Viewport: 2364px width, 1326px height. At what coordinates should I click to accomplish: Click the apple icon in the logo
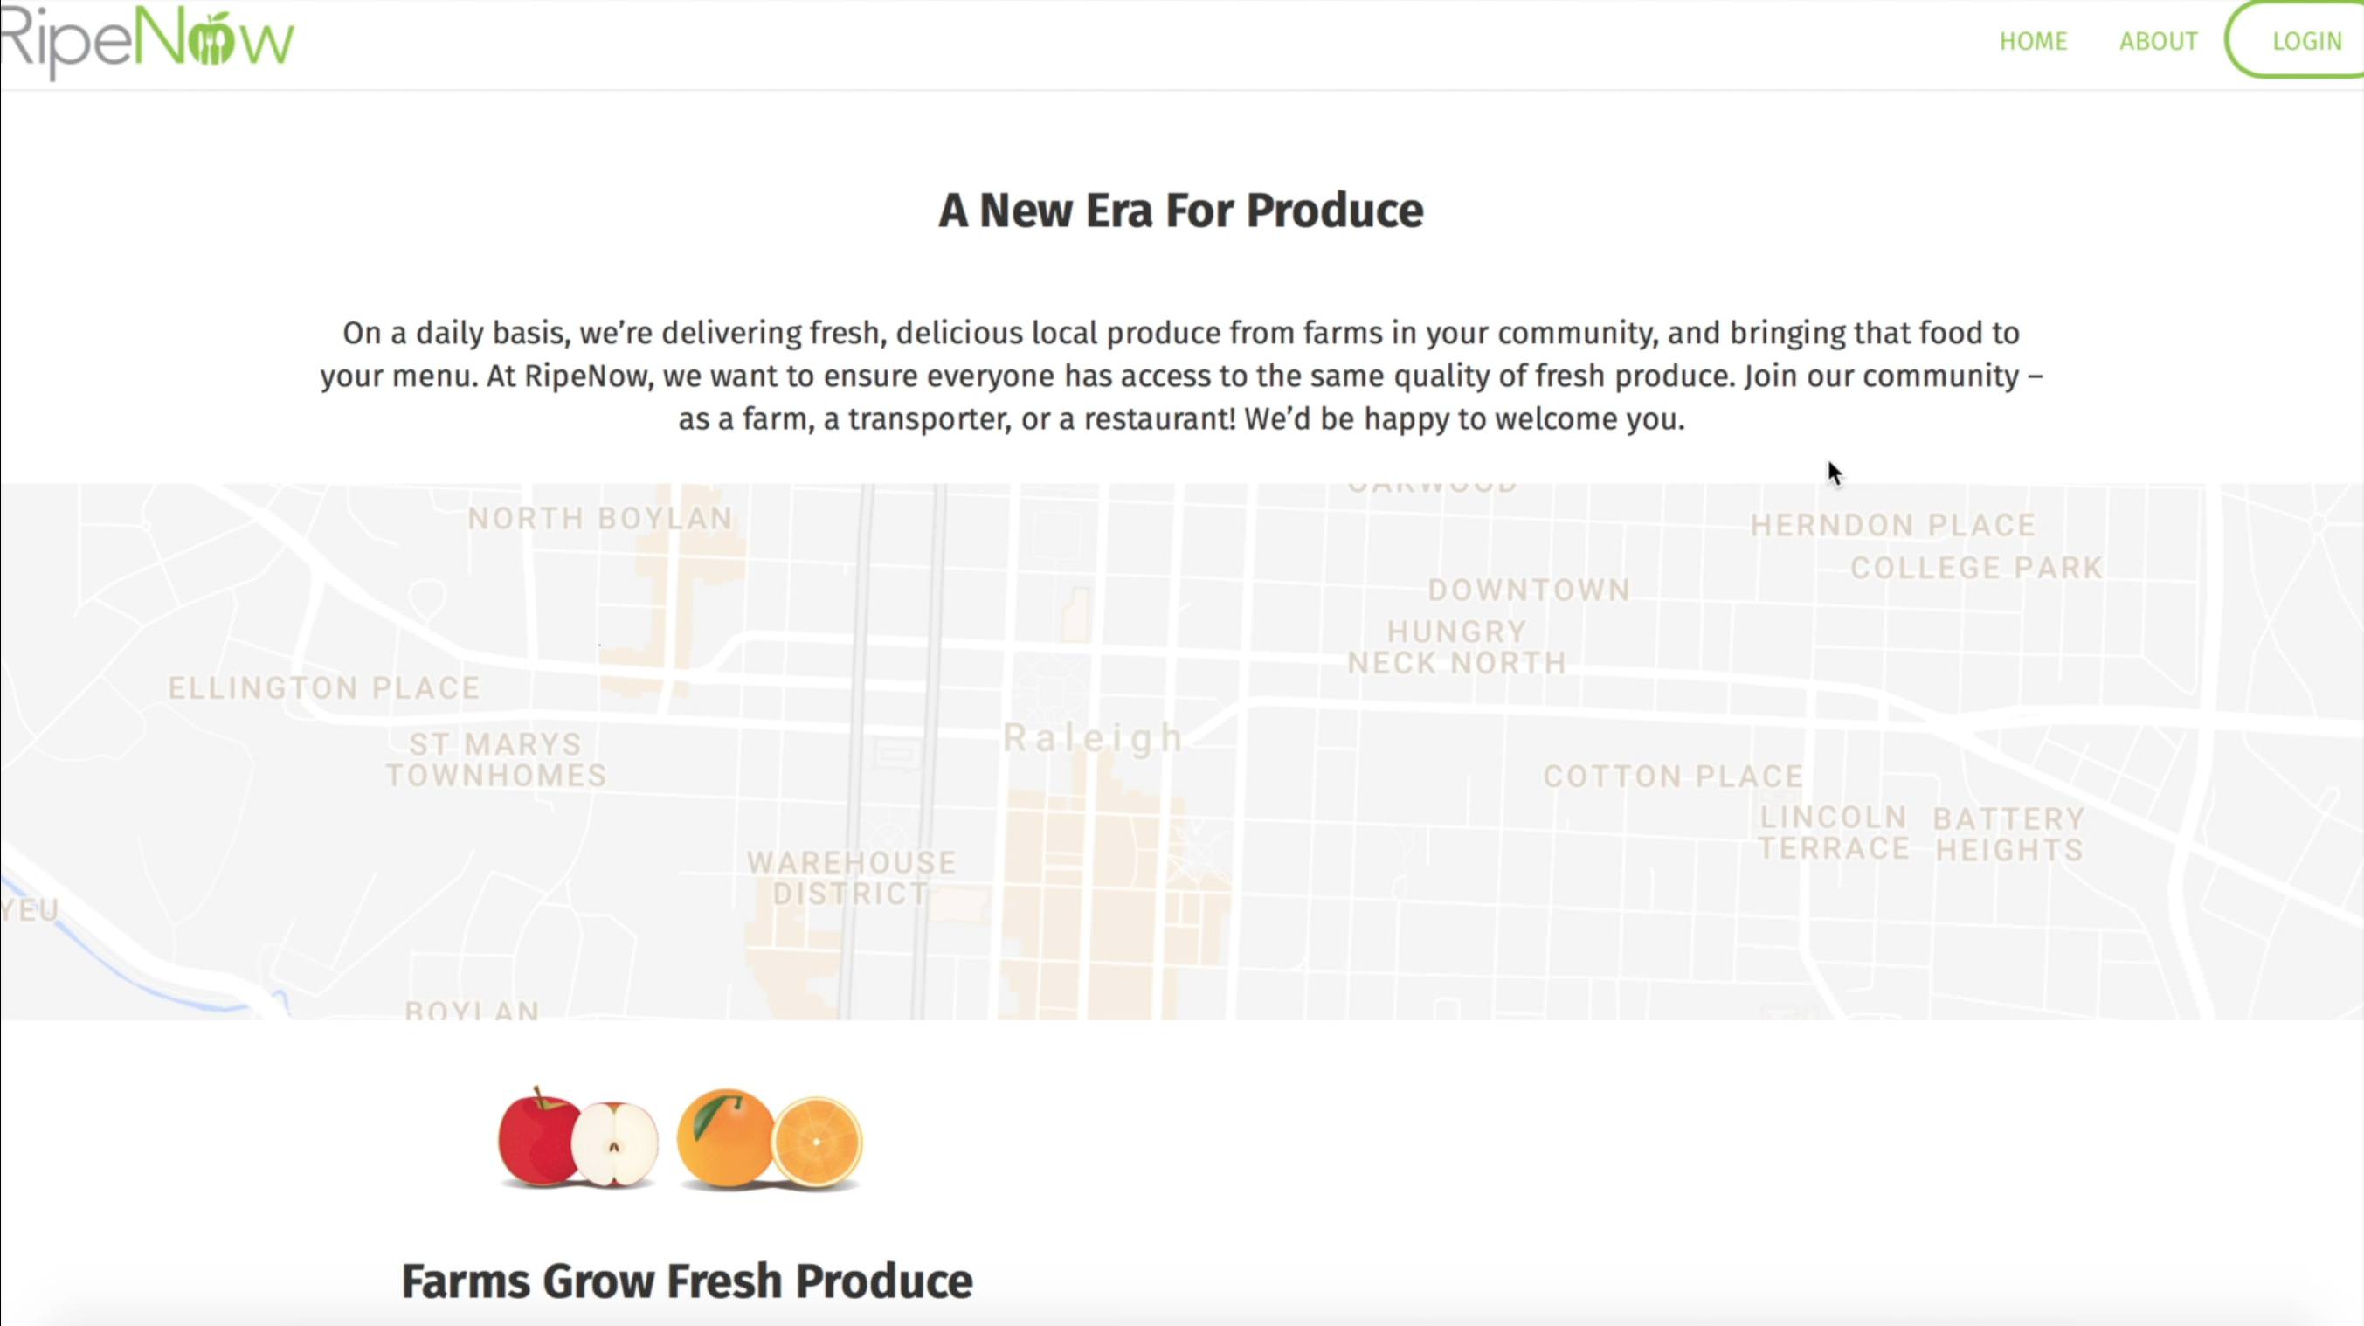click(x=211, y=40)
